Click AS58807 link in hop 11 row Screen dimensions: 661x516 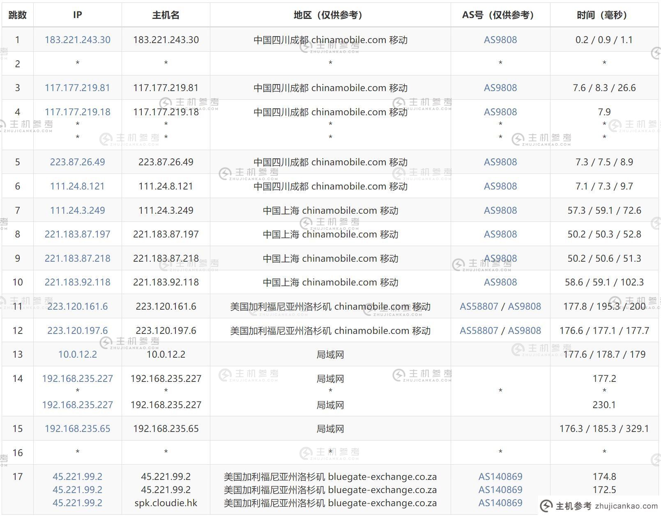(x=479, y=306)
